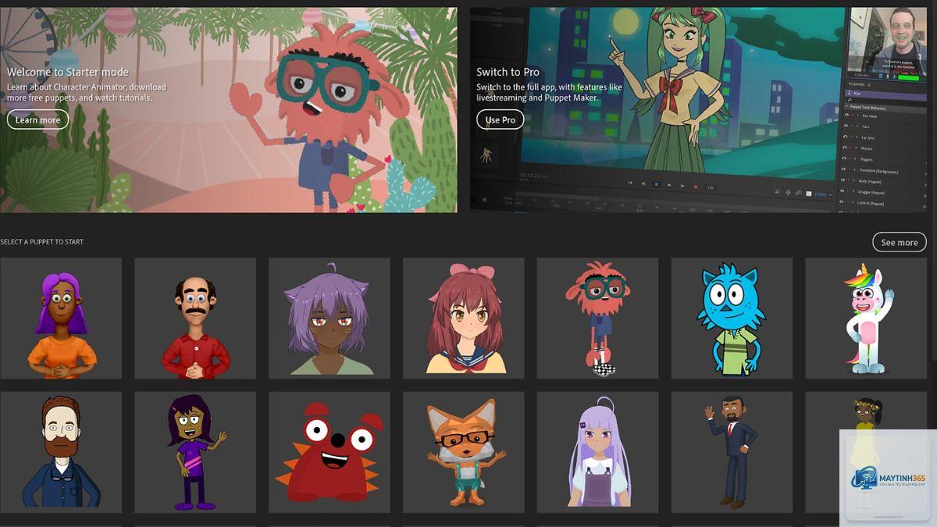Choose the red furry monster with glasses puppet

tap(598, 319)
